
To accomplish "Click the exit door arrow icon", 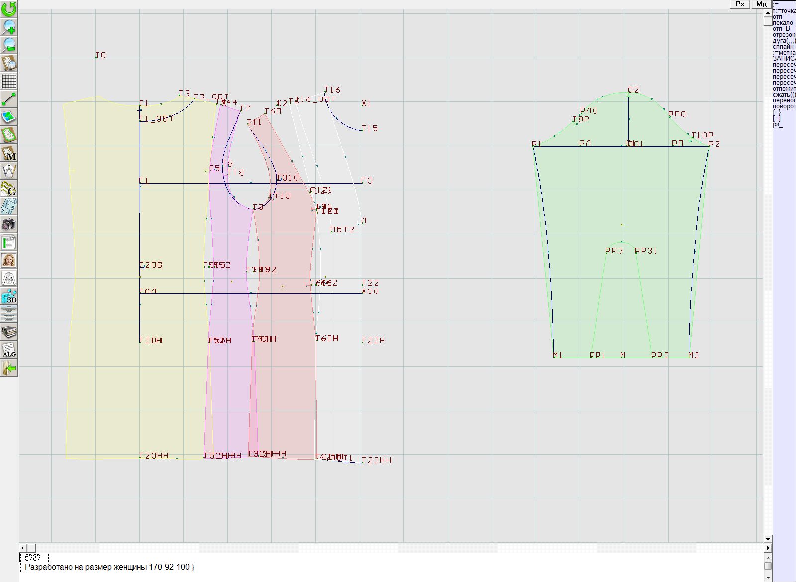I will point(9,368).
